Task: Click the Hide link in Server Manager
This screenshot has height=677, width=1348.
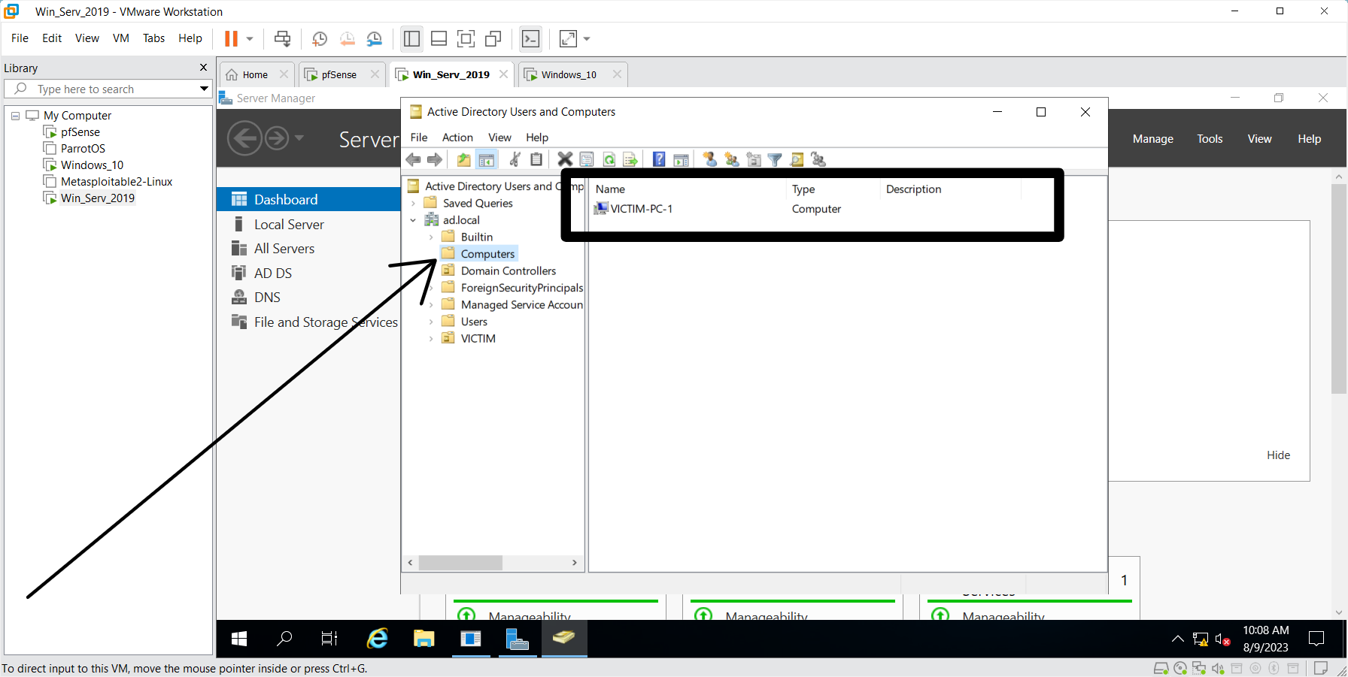Action: pos(1278,455)
